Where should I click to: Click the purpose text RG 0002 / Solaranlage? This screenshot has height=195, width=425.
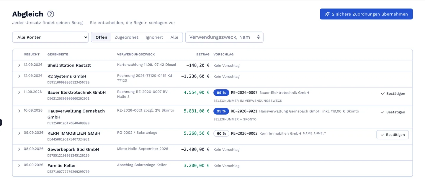137,133
